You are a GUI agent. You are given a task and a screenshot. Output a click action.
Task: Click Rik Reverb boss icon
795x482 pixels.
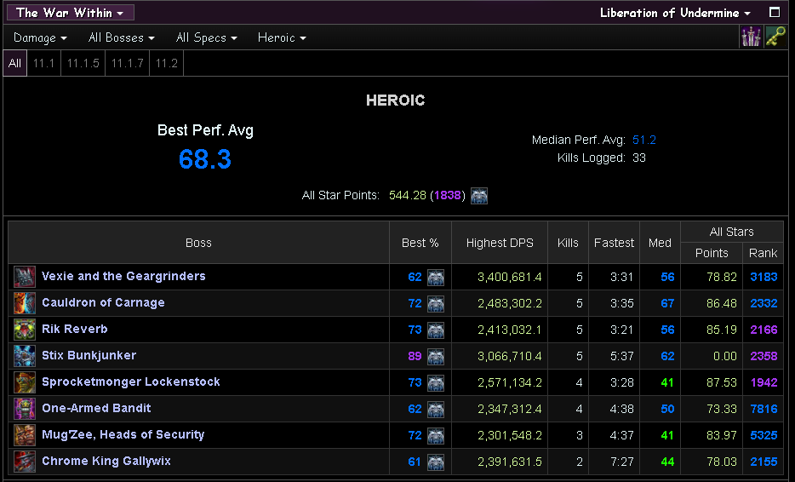(25, 330)
